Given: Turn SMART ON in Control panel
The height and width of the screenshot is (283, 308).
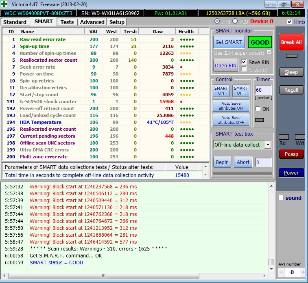Looking at the screenshot, I should (221, 91).
